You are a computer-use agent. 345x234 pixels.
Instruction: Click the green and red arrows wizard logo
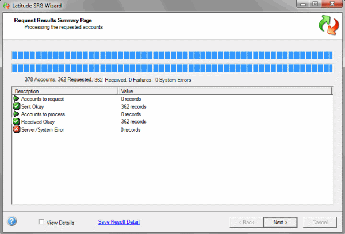tap(329, 25)
